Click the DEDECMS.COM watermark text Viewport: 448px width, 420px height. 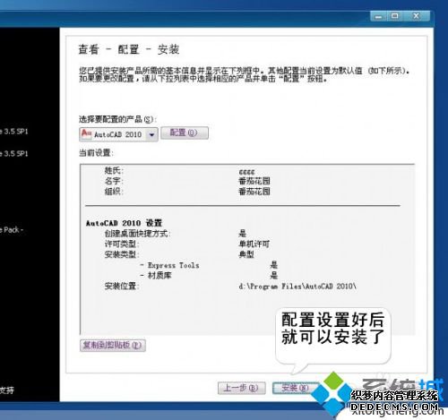click(x=394, y=407)
